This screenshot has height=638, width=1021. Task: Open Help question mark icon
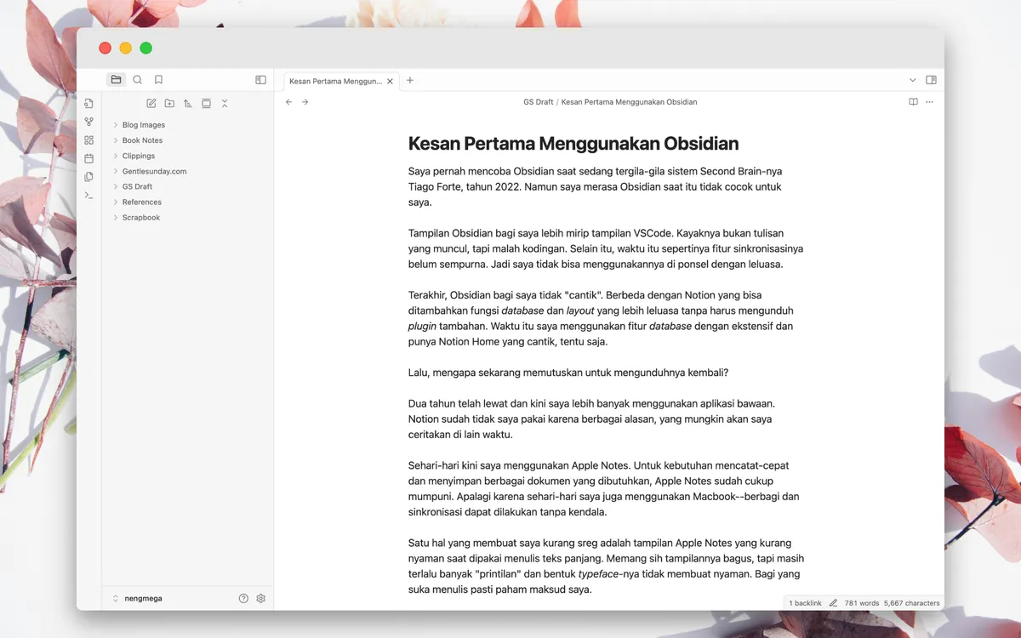(243, 598)
